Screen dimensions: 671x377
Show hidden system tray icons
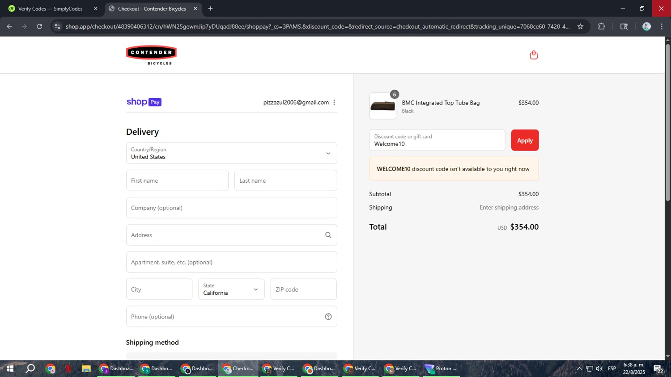point(579,369)
